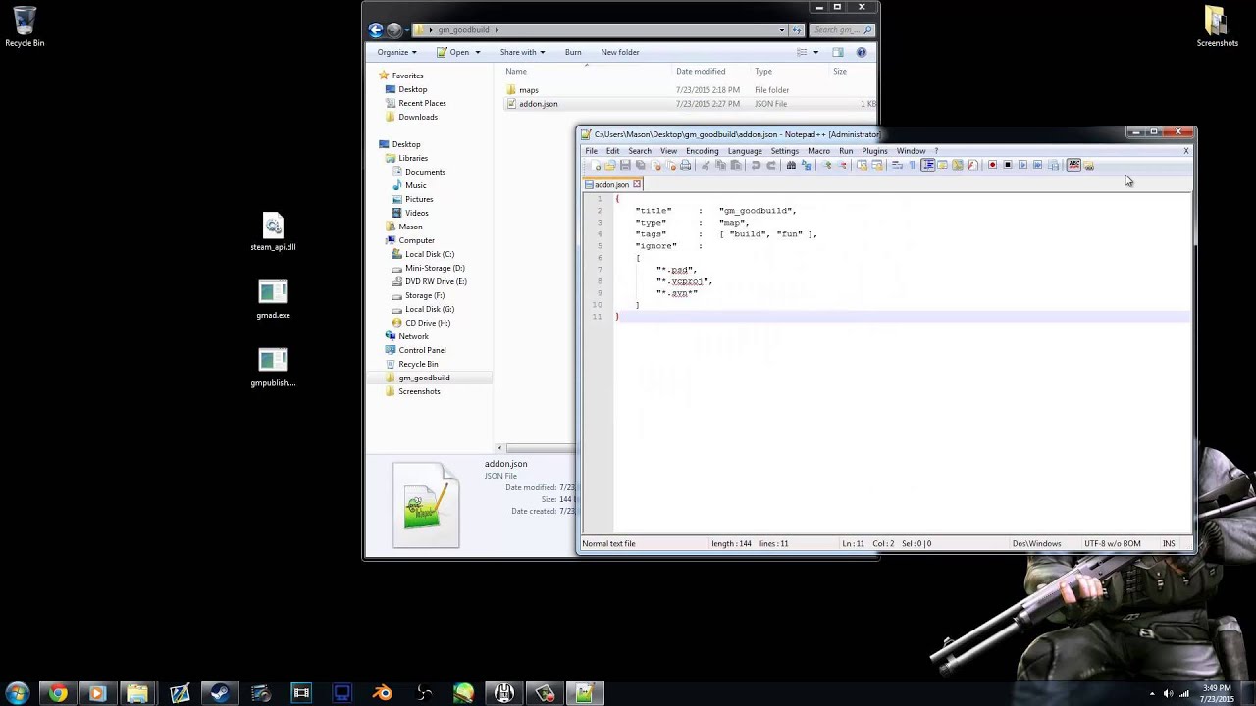The height and width of the screenshot is (706, 1256).
Task: Click the Explorer Back navigation arrow
Action: pyautogui.click(x=376, y=30)
